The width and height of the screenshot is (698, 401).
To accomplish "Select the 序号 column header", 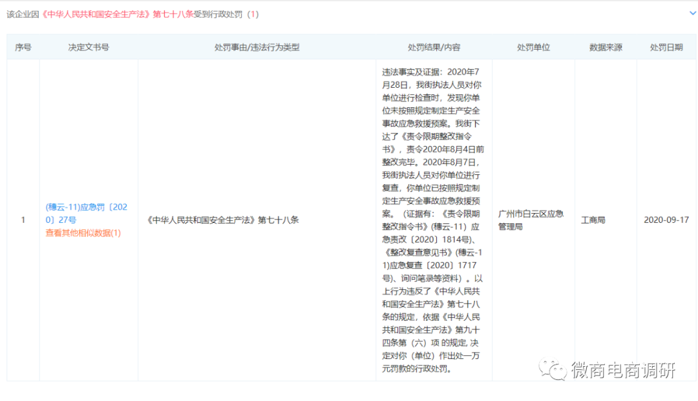I will 23,46.
